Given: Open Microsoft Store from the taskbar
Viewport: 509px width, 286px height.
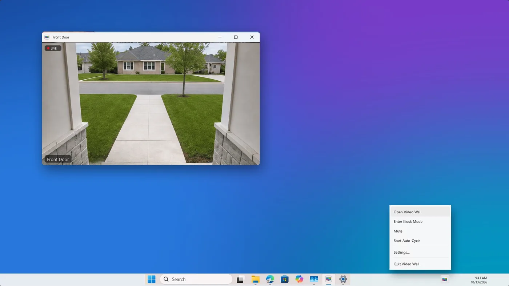Looking at the screenshot, I should (x=285, y=279).
